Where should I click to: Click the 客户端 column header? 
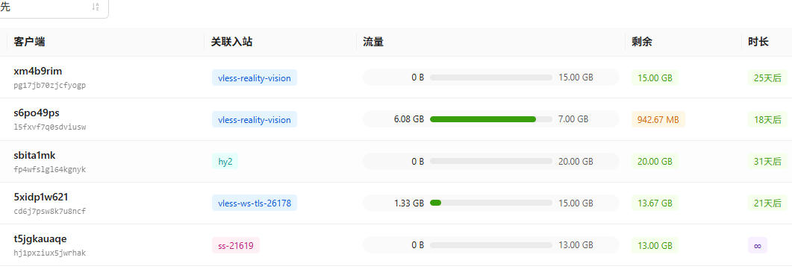pos(29,42)
